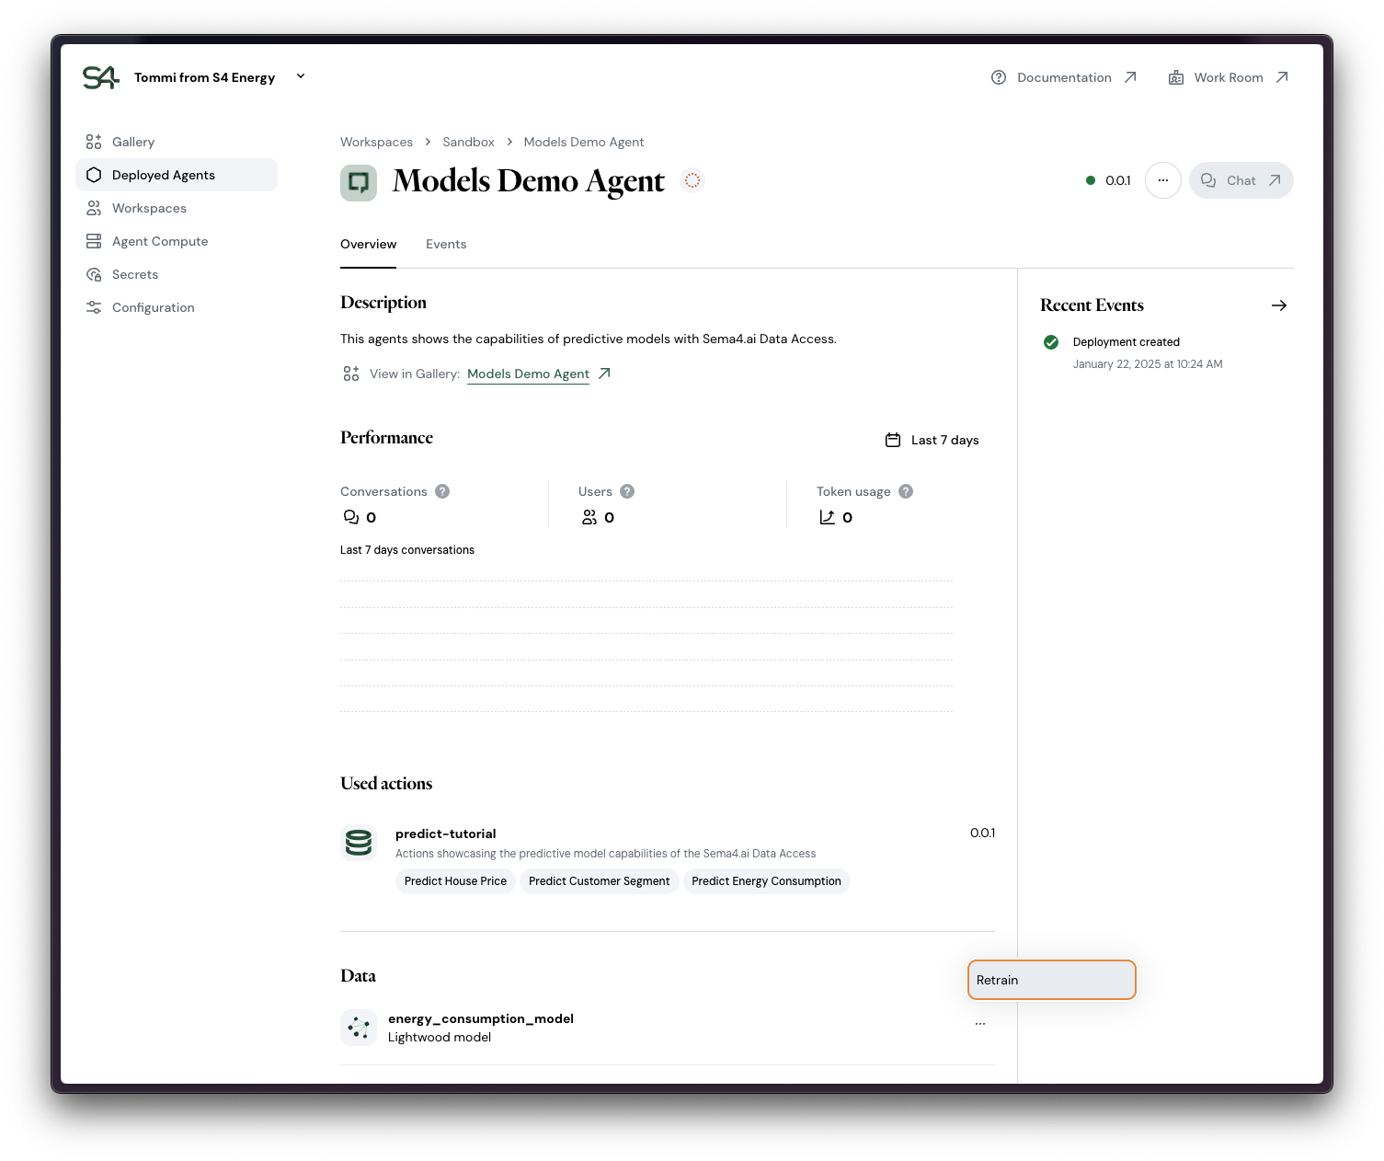Click the Predict Customer Segment tag
The height and width of the screenshot is (1161, 1384).
[x=599, y=881]
